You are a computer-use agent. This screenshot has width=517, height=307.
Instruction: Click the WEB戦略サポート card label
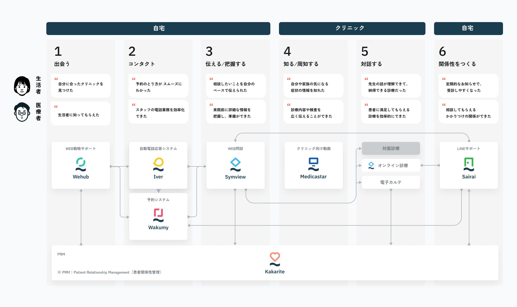click(x=81, y=149)
